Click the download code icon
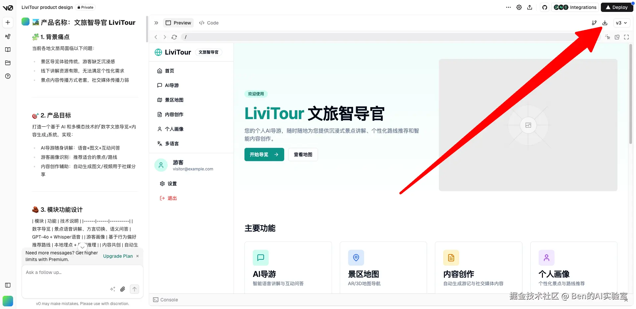This screenshot has width=636, height=309. click(x=605, y=23)
